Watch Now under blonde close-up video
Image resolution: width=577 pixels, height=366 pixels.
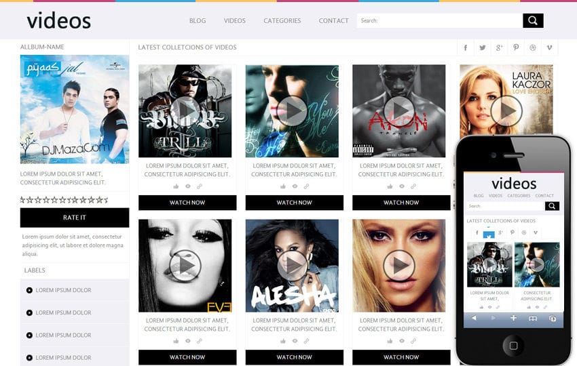click(401, 357)
